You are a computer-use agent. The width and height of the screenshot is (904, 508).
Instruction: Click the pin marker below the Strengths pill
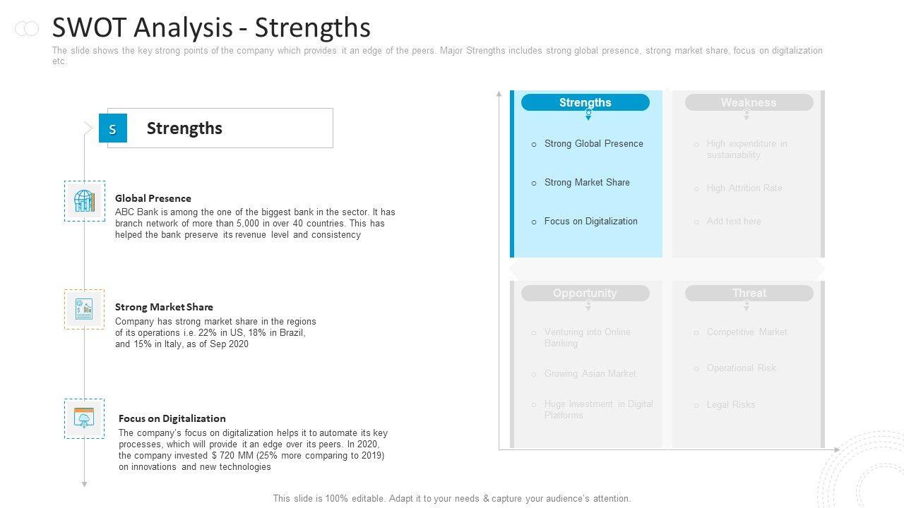(x=588, y=114)
